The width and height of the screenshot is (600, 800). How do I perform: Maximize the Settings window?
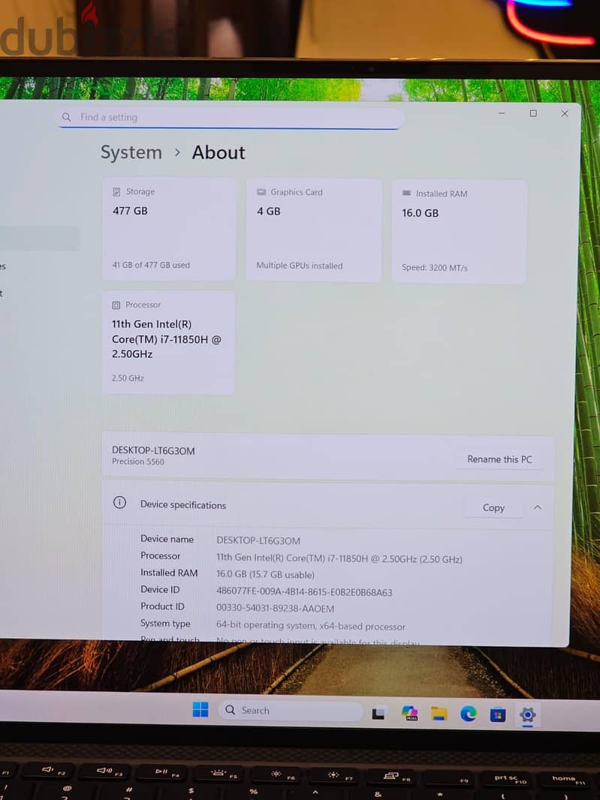[x=533, y=113]
